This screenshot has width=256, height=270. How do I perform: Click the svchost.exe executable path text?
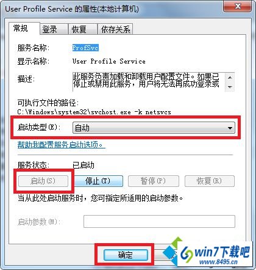[94, 112]
